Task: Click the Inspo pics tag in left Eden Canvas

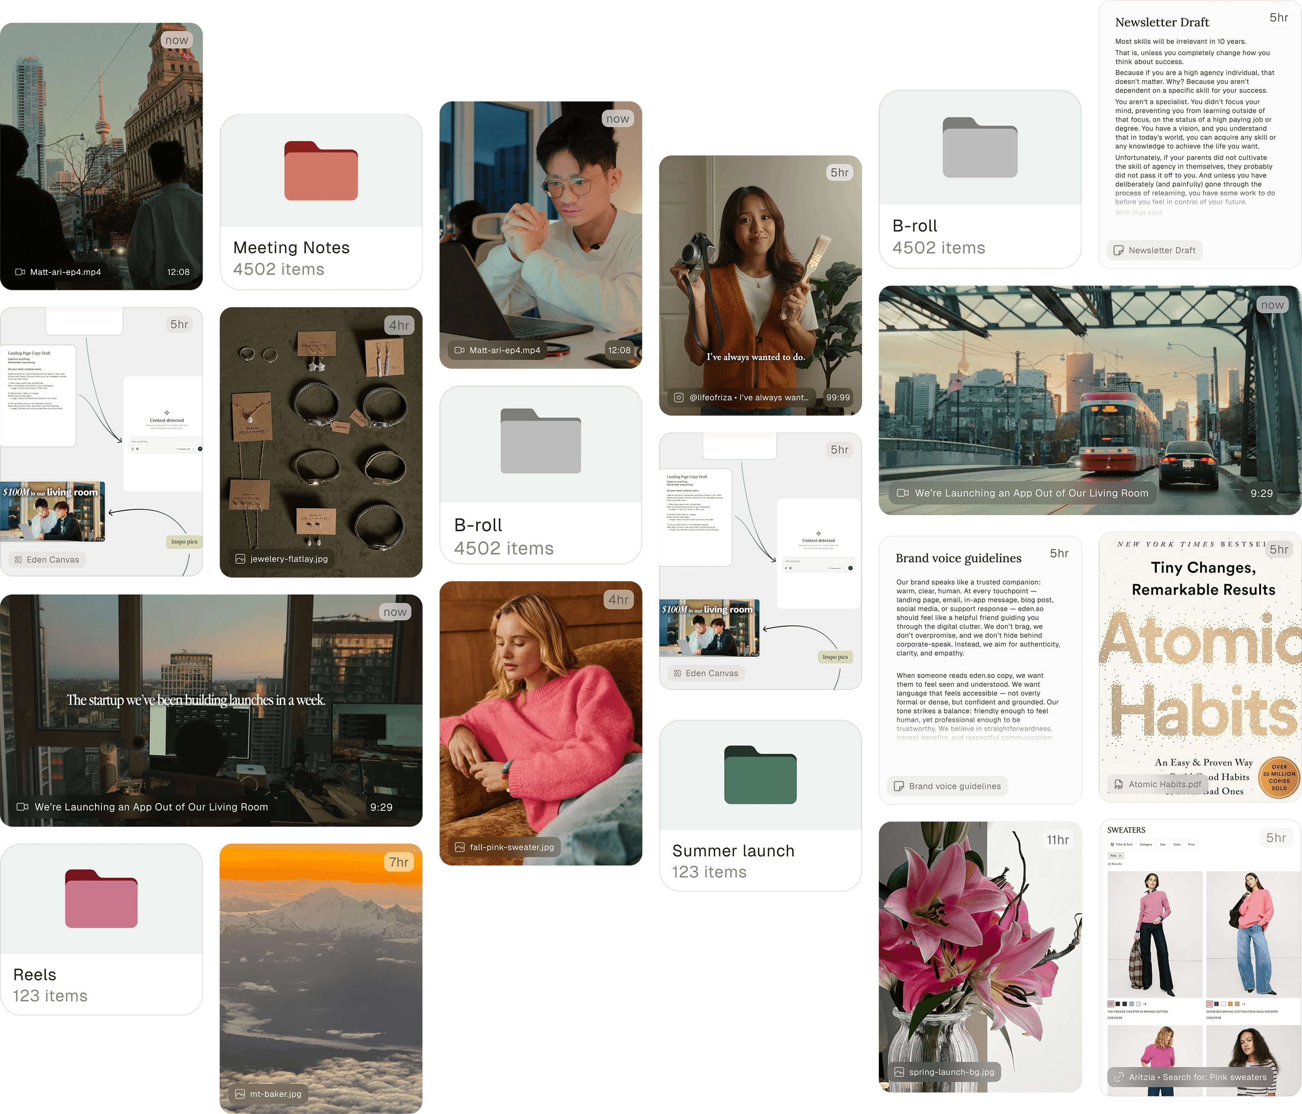Action: (x=184, y=542)
